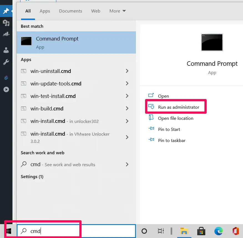Expand options for win-uninstall.cmd
243x238 pixels.
point(127,71)
